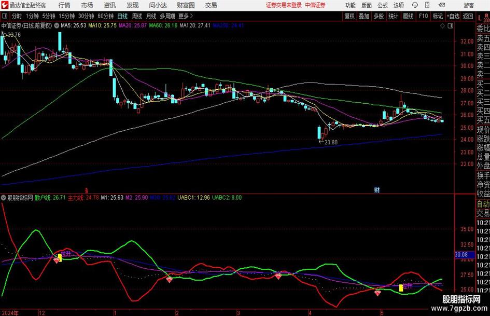Click the 股朋指标网 indicator name
The image size is (490, 316).
pos(20,198)
